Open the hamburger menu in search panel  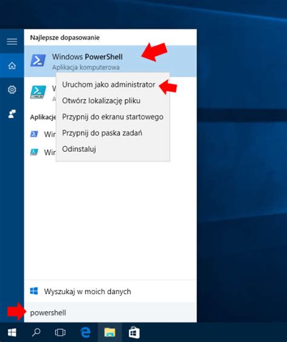coord(12,41)
